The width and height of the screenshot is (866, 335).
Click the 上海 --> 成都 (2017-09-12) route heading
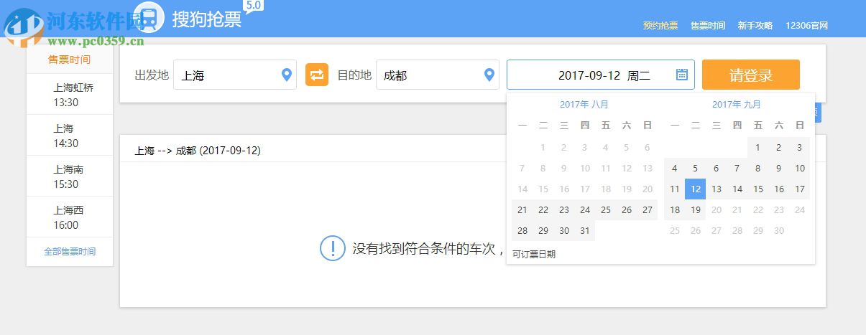(x=198, y=151)
